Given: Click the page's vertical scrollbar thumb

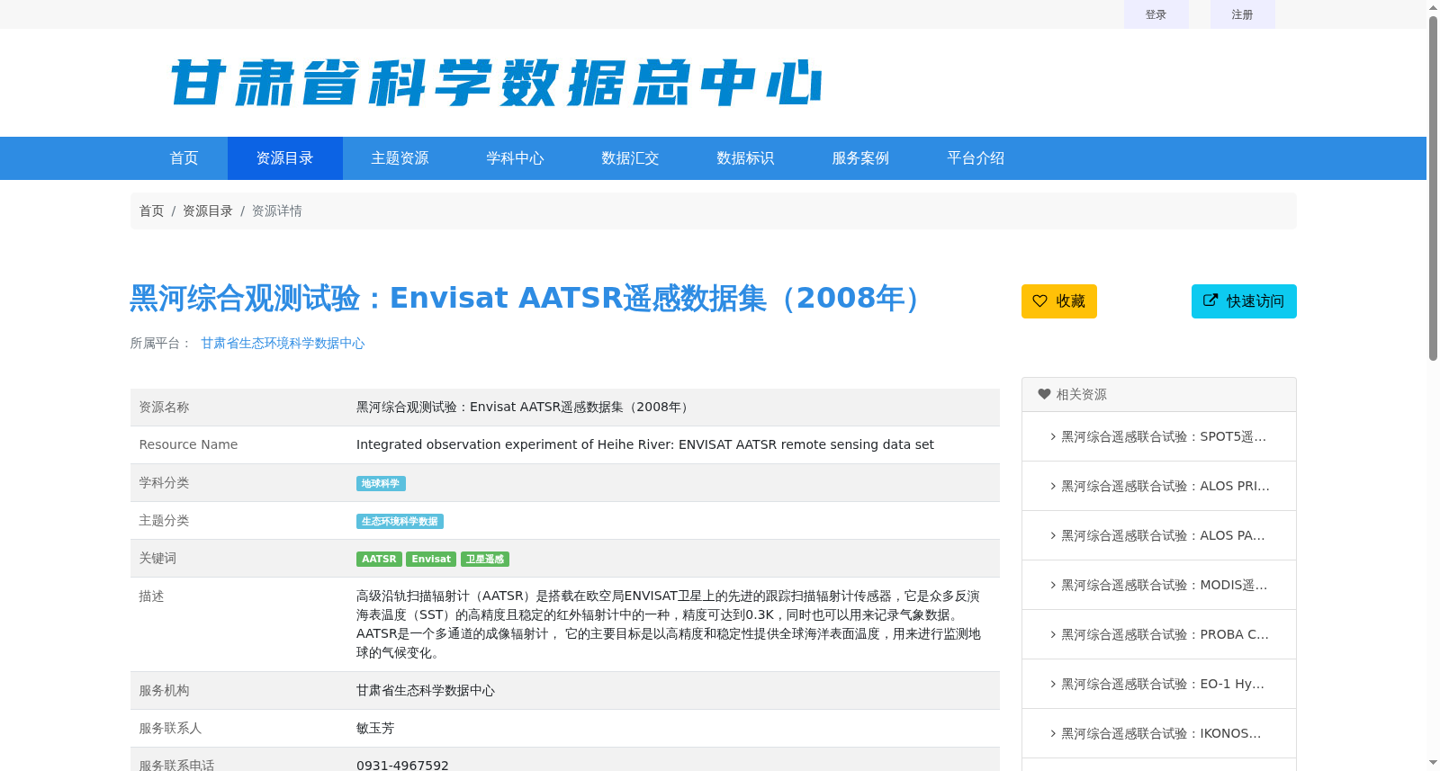Looking at the screenshot, I should click(1433, 189).
